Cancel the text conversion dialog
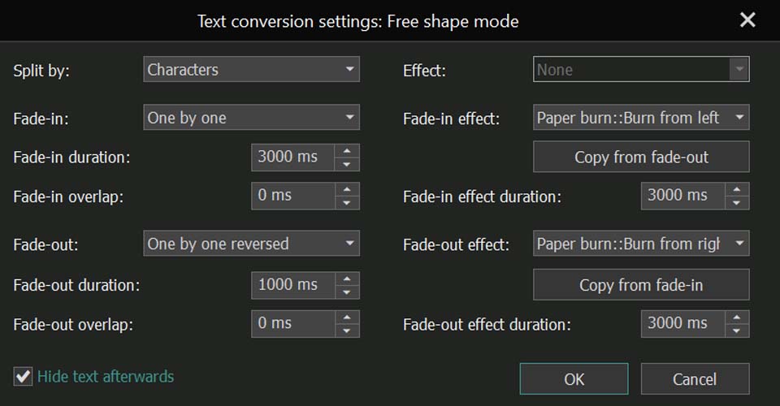 695,378
